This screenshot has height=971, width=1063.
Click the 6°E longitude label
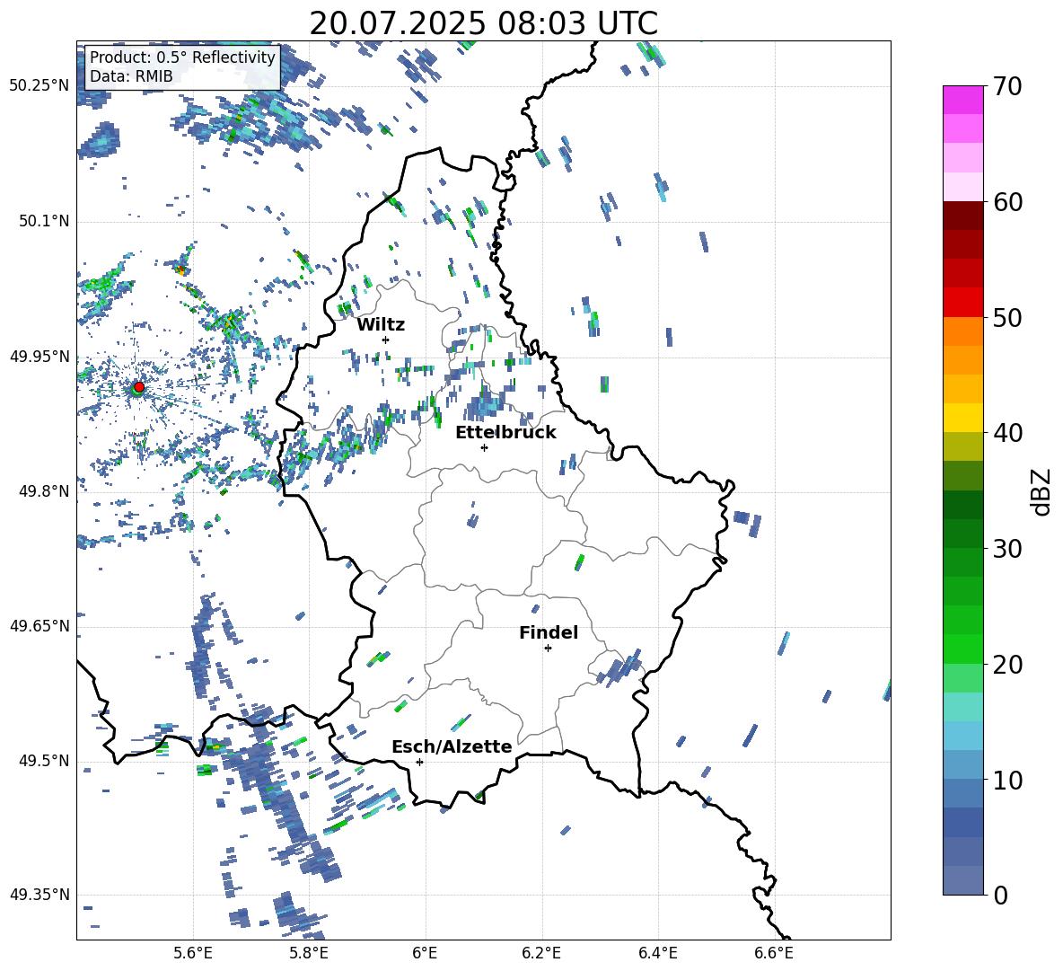click(425, 953)
